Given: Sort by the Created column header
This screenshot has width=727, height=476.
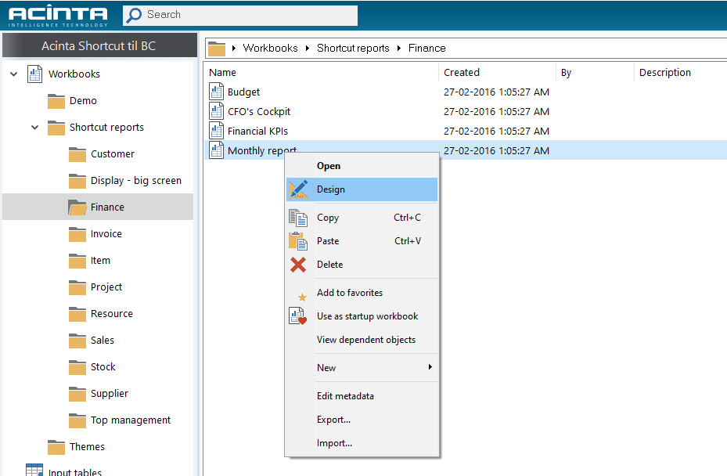Looking at the screenshot, I should (497, 72).
